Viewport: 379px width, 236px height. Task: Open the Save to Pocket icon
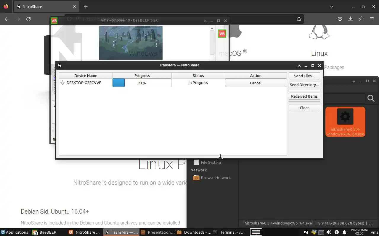pos(340,19)
